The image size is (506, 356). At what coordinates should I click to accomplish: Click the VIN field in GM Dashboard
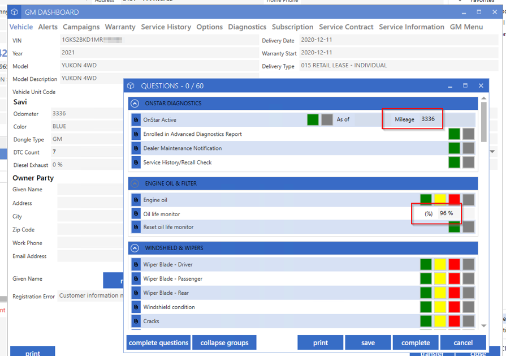tap(159, 40)
